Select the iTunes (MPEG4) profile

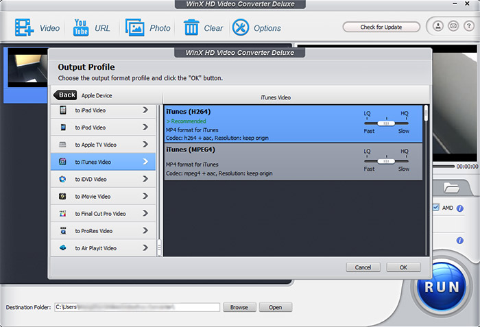click(x=293, y=162)
